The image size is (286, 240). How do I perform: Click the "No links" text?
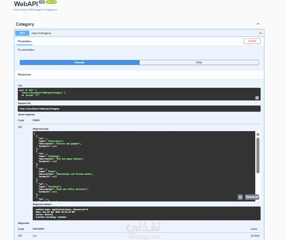click(255, 235)
